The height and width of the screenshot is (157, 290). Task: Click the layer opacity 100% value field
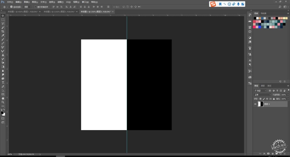pyautogui.click(x=284, y=95)
